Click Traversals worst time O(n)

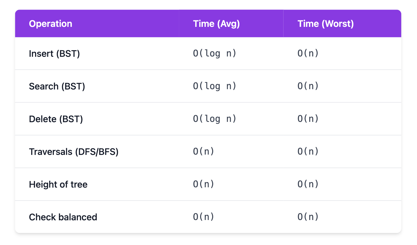click(x=308, y=152)
